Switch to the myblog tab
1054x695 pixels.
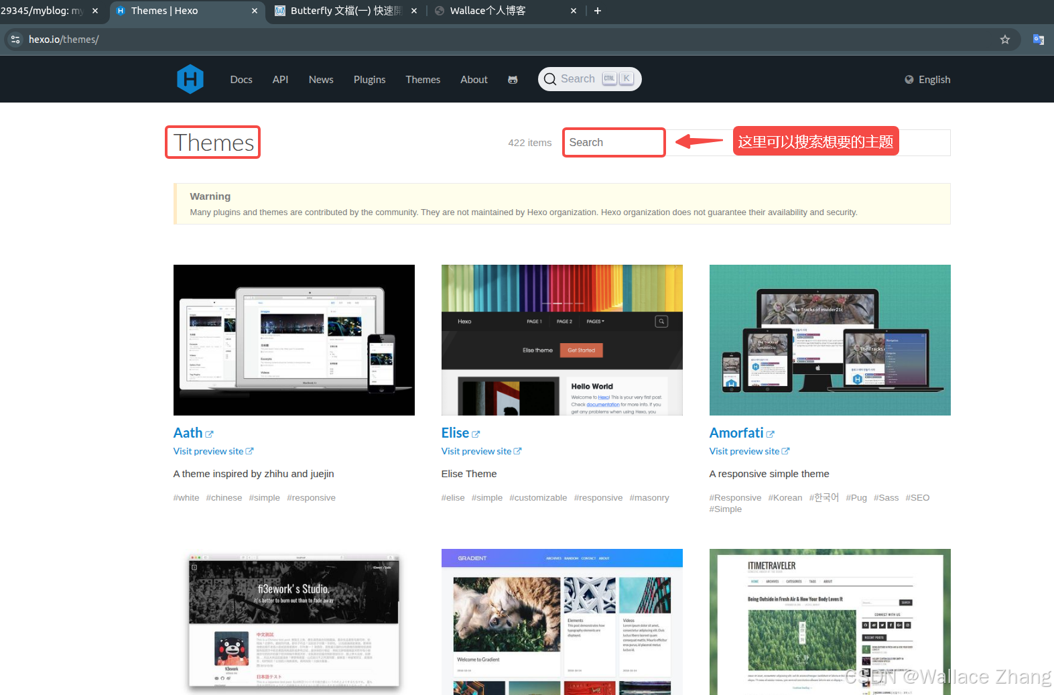50,11
